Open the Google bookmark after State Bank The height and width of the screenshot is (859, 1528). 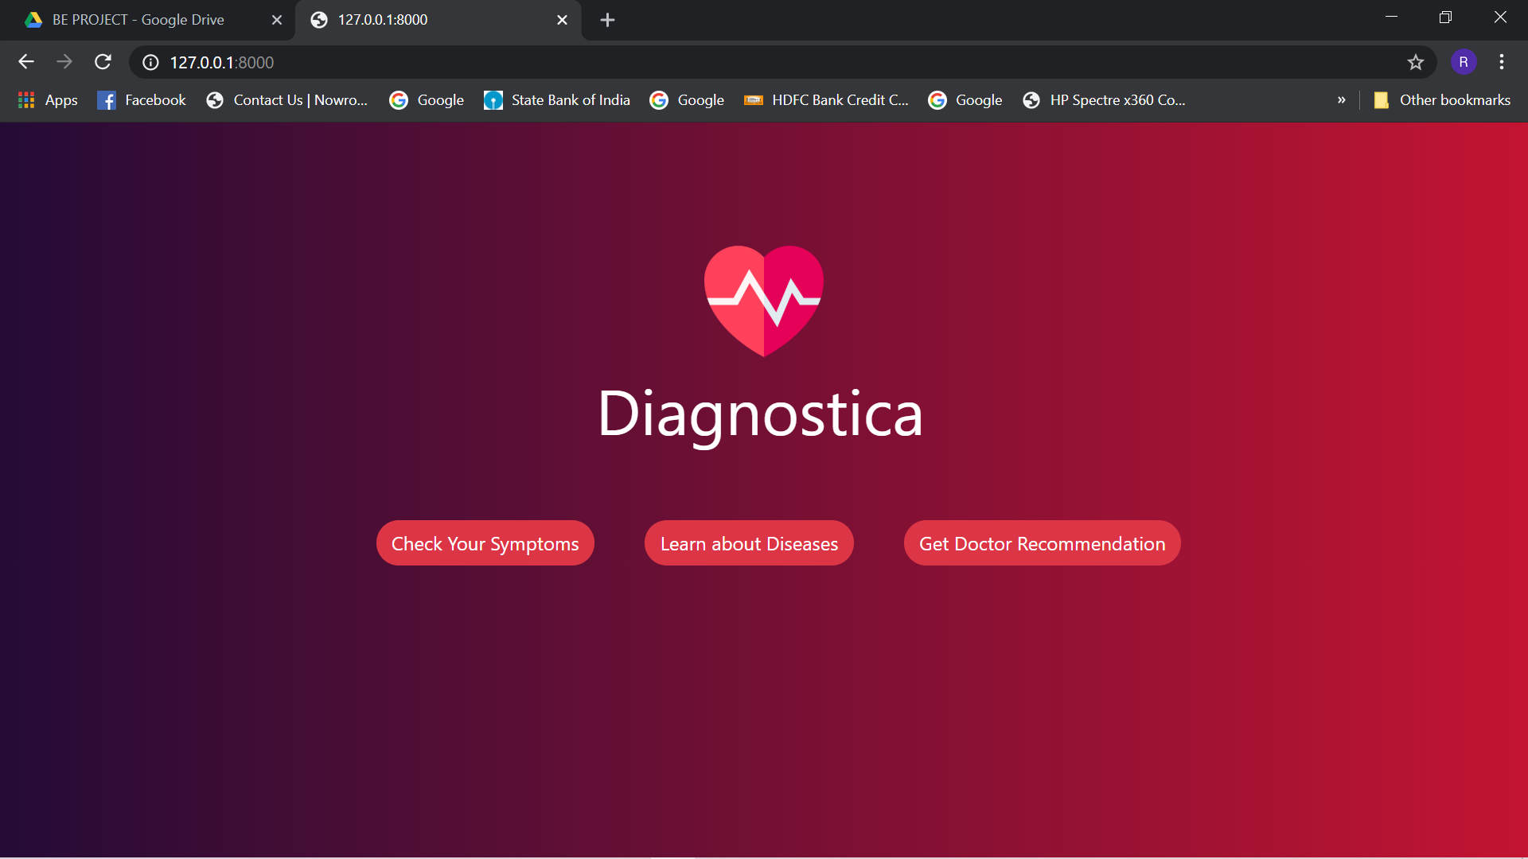click(x=687, y=100)
